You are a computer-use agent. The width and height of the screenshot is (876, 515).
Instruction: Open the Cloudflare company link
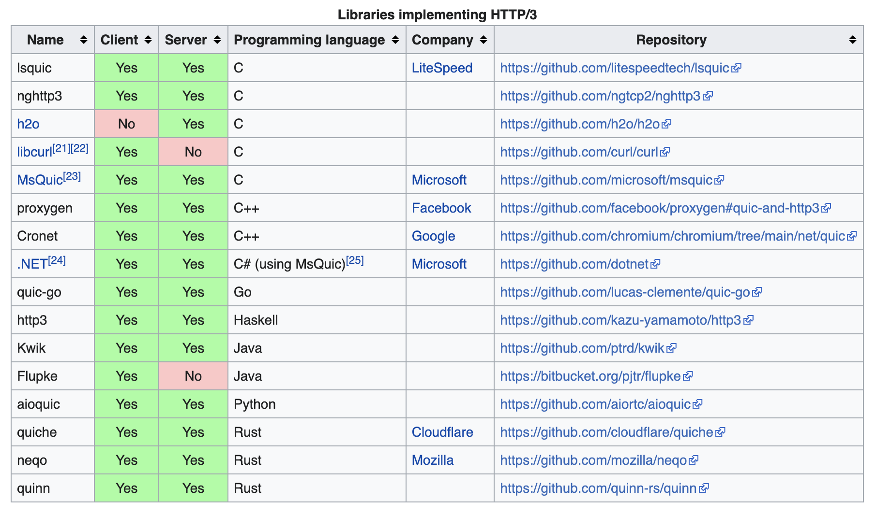click(442, 432)
